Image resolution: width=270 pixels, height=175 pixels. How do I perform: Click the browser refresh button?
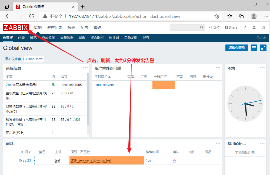click(x=32, y=16)
